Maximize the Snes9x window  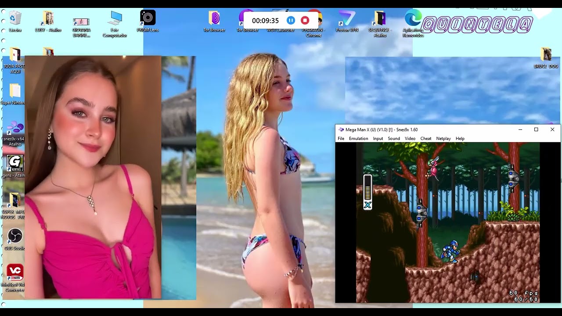[x=536, y=129]
